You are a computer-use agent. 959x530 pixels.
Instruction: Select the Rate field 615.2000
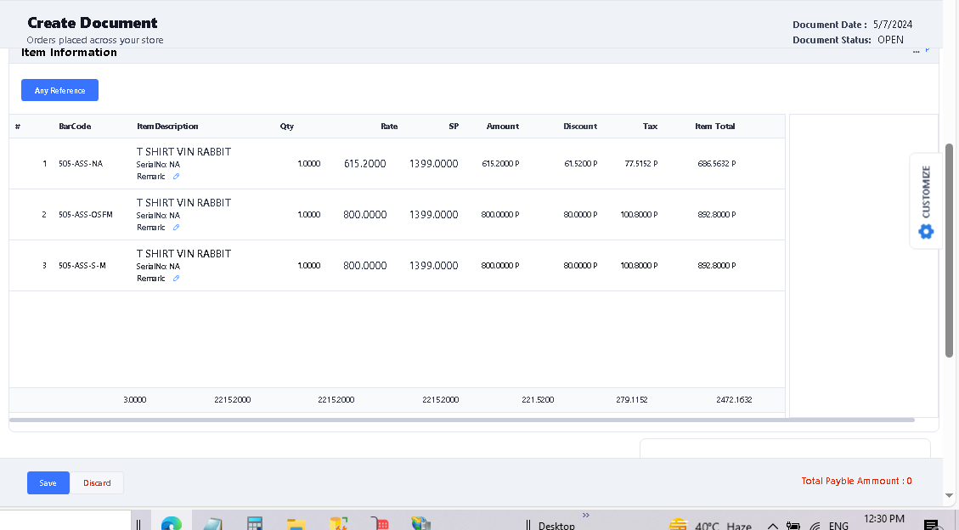pos(364,164)
